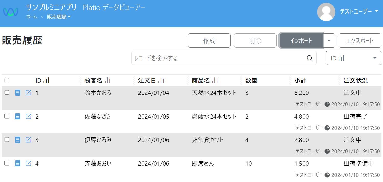The width and height of the screenshot is (383, 182).
Task: Click edit pencil icon for 佐藤なぎさ row
Action: point(28,116)
